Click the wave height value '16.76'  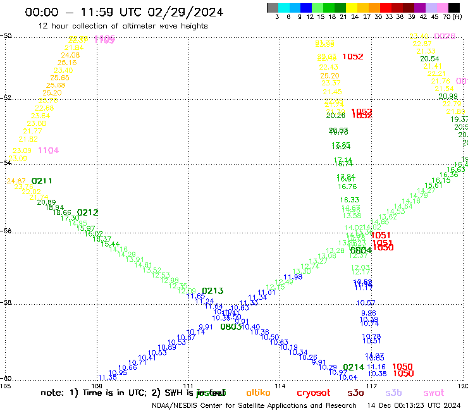pyautogui.click(x=347, y=187)
